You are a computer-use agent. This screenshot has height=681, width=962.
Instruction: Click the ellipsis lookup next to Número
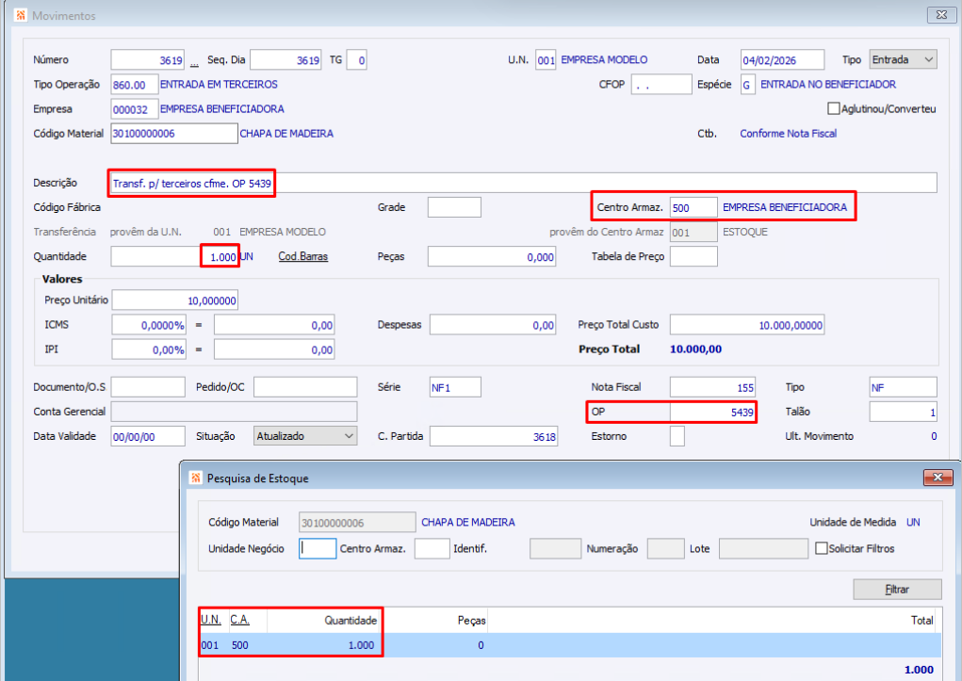tap(194, 62)
